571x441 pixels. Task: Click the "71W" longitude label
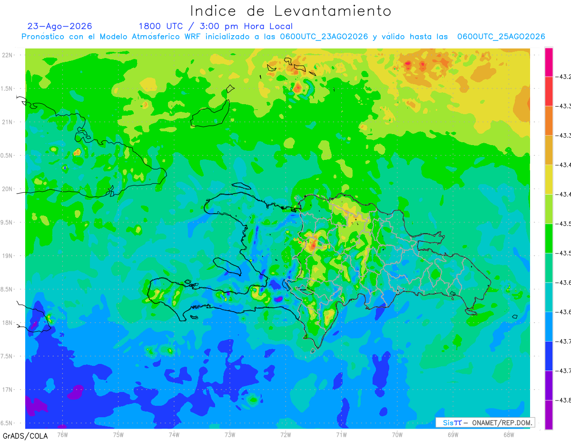coord(341,434)
